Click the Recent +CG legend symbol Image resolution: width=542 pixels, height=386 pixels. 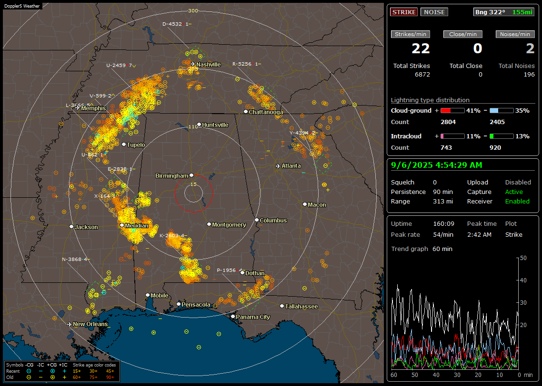(52, 371)
